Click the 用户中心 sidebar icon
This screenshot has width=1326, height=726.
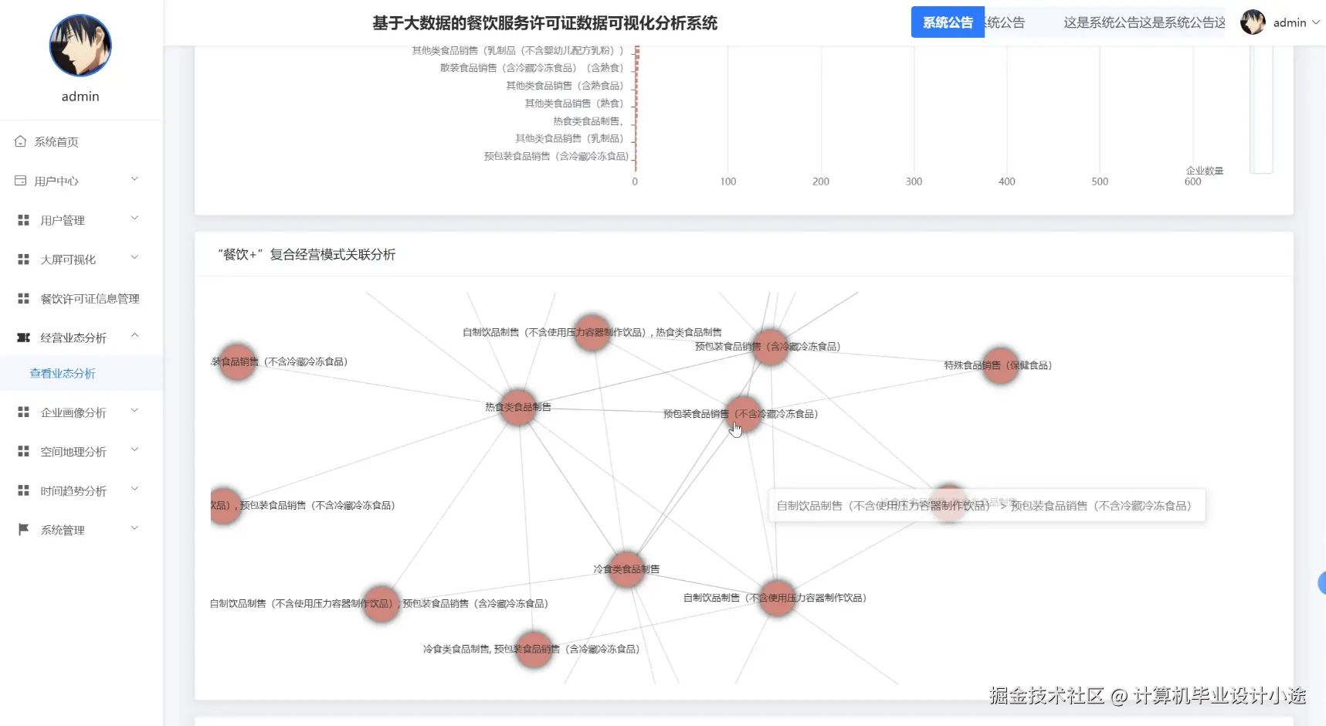click(22, 181)
